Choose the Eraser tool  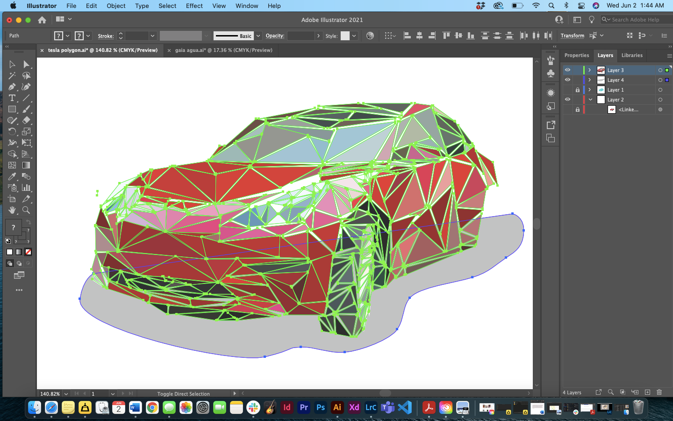(26, 120)
